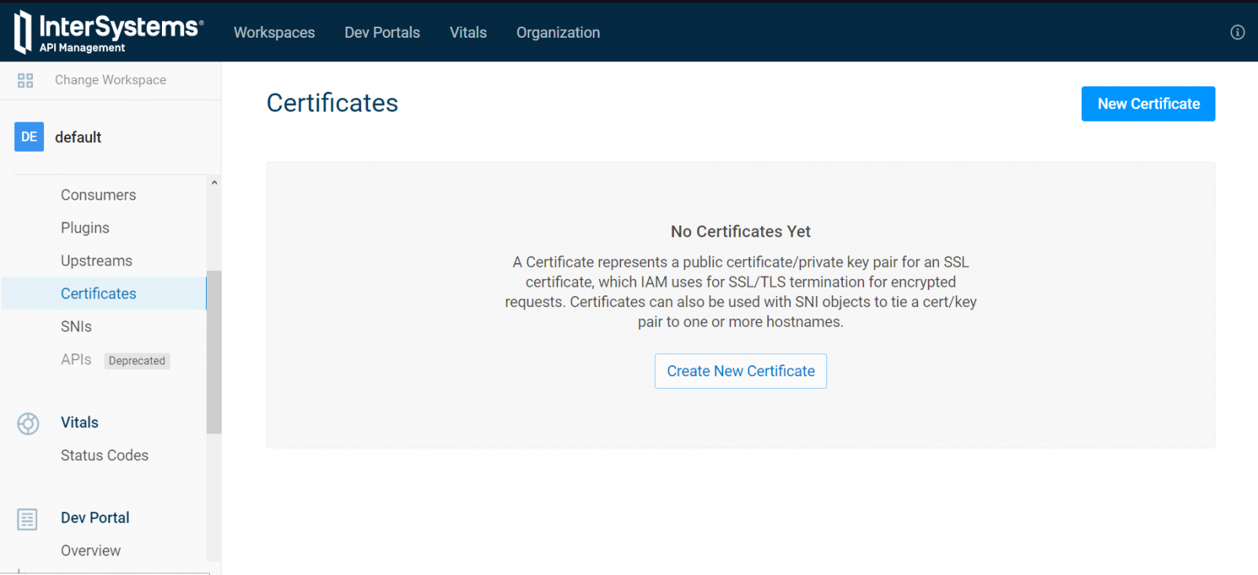Screen dimensions: 1258x575
Task: Click the info icon in top bar
Action: (1237, 32)
